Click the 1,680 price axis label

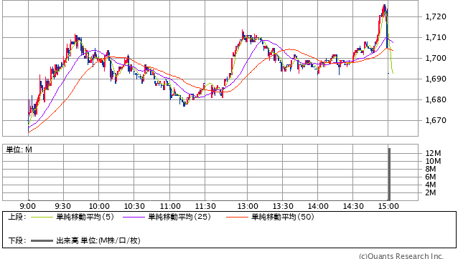[436, 99]
